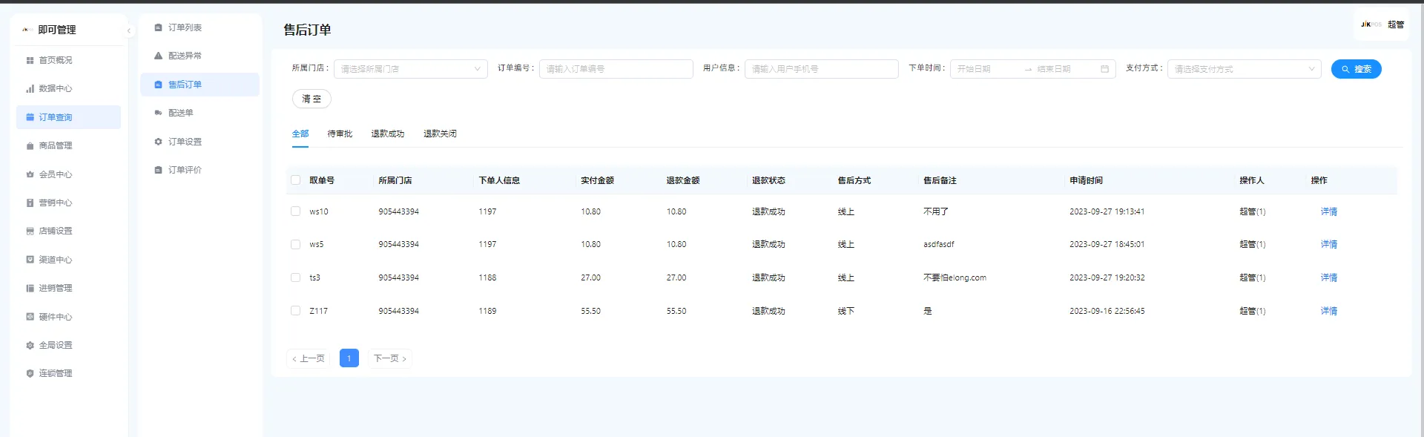The width and height of the screenshot is (1424, 437).
Task: Click the 申请时间 column header
Action: (1086, 180)
